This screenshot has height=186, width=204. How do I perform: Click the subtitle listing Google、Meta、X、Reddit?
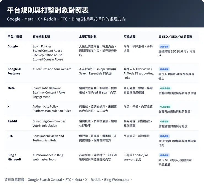tap(66, 19)
